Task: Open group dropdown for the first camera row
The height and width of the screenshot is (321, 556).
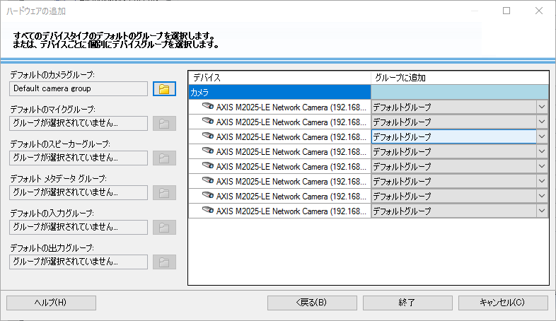Action: tap(542, 107)
